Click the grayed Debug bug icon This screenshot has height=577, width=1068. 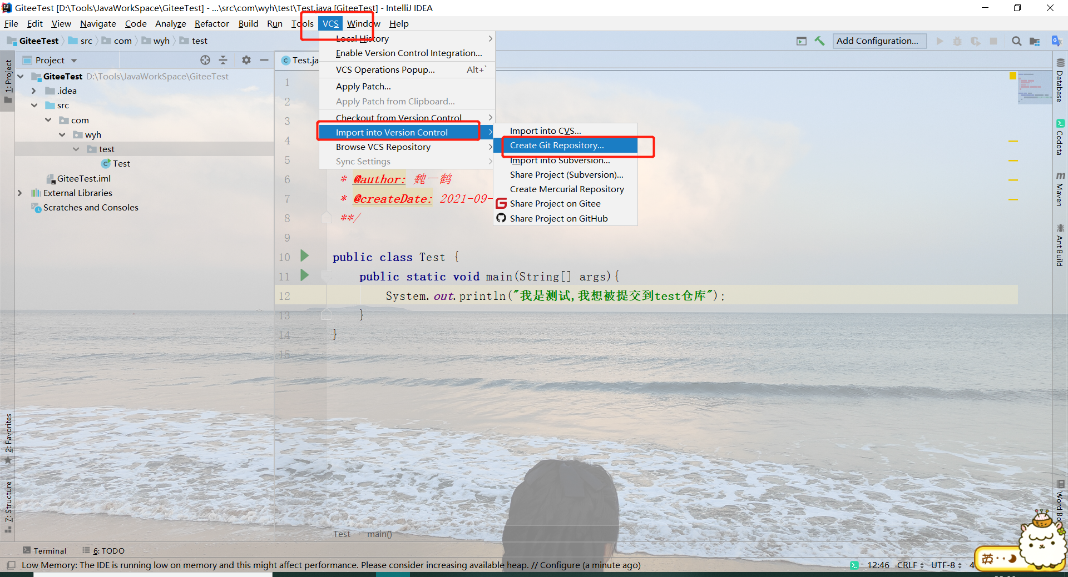(x=957, y=41)
